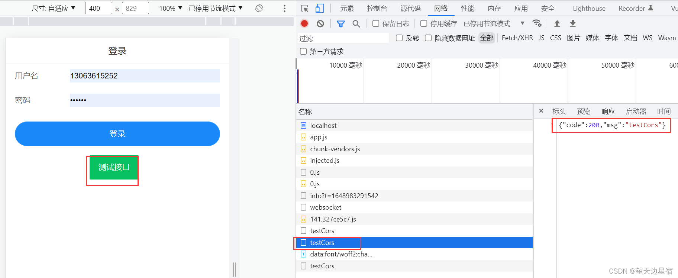Screen dimensions: 678x278
Task: Open 100% zoom dropdown
Action: [x=171, y=8]
